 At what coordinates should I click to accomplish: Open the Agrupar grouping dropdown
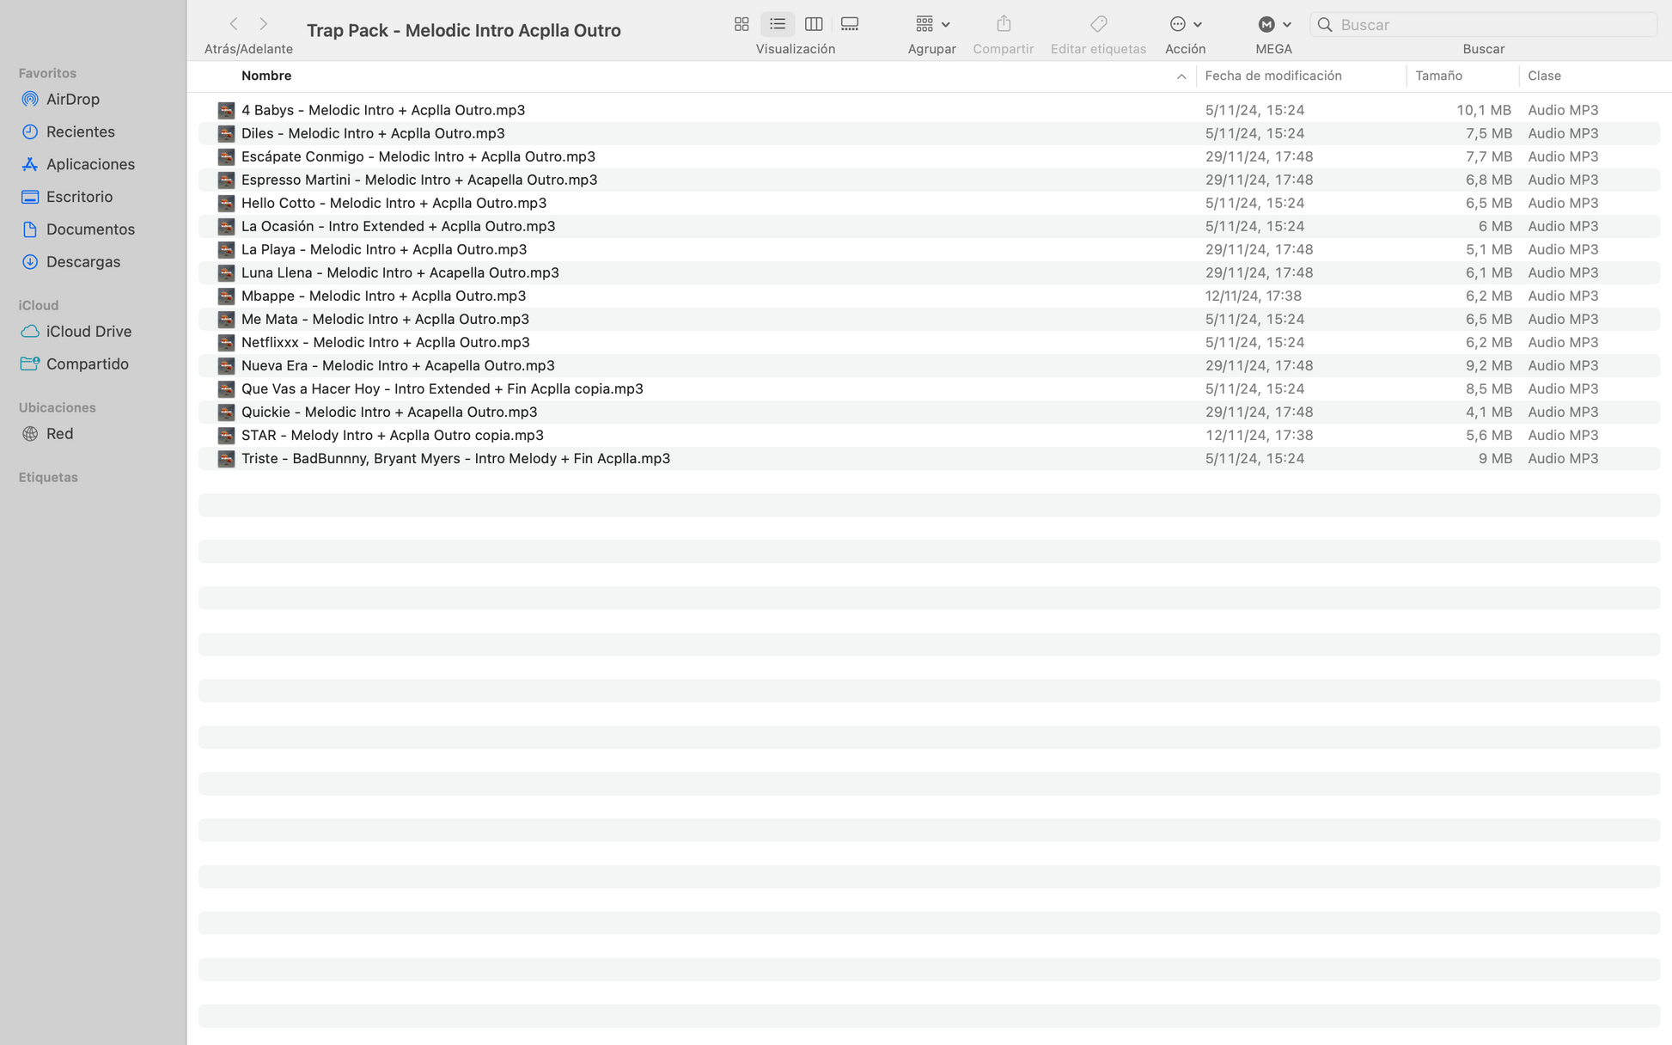click(931, 24)
